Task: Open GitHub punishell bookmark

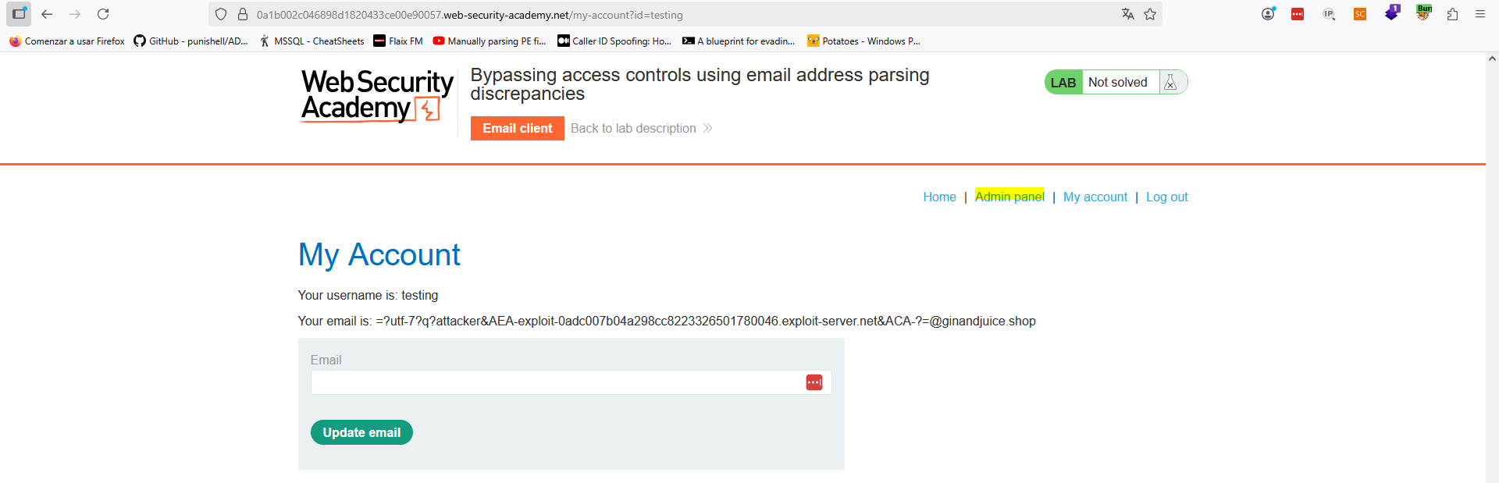Action: tap(191, 41)
